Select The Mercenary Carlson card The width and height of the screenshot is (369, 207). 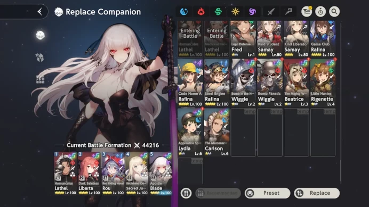(216, 133)
